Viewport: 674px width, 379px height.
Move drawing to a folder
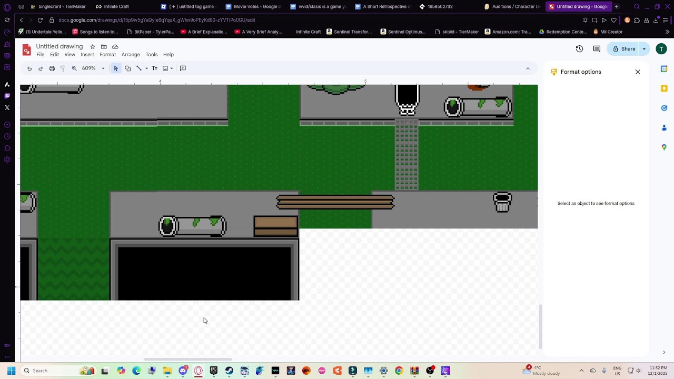[104, 47]
